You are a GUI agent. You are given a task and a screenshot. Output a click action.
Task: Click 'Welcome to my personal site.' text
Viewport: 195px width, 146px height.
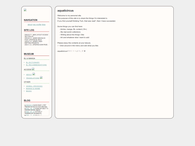(69, 16)
